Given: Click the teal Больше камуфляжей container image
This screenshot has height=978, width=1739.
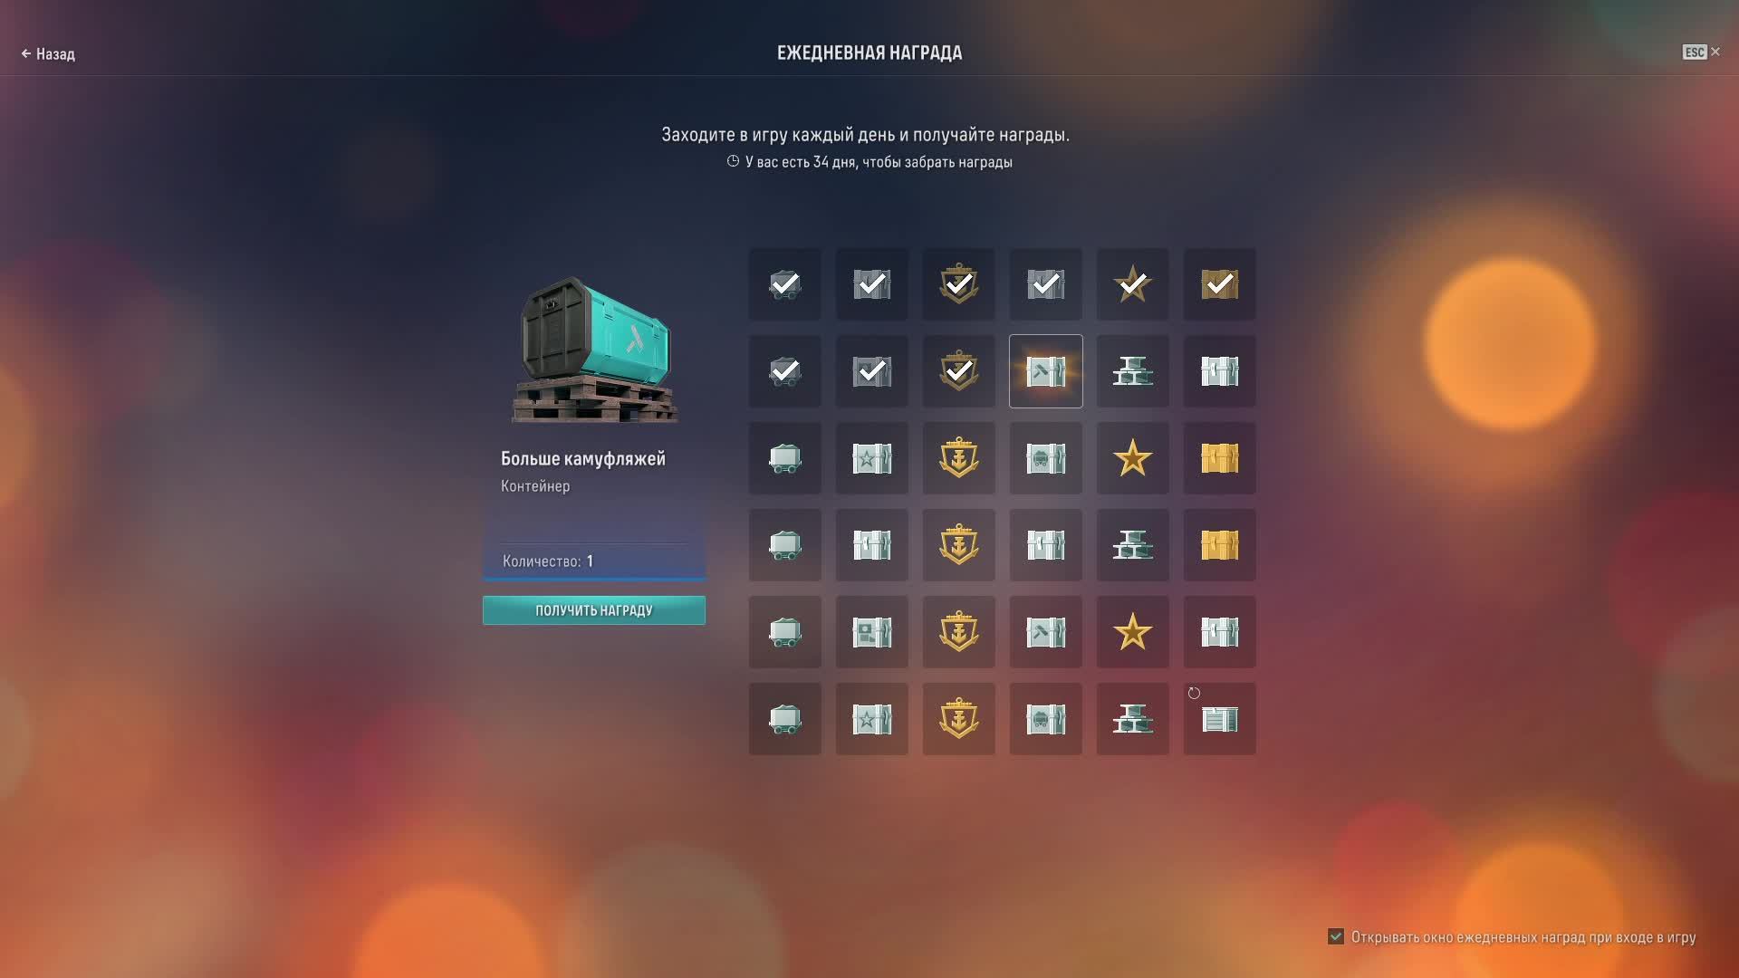Looking at the screenshot, I should [x=595, y=351].
